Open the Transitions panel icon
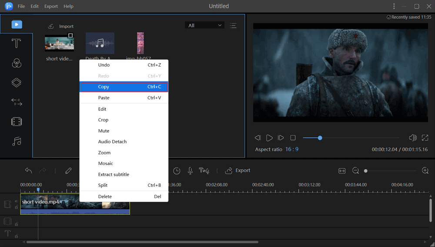Viewport: 435px width, 247px height. [16, 102]
